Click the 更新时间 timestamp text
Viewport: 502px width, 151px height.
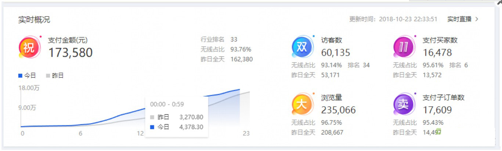coord(393,19)
